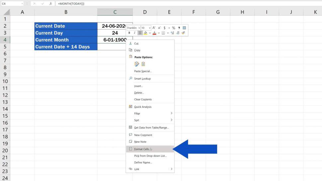Choose Paste Special from the context menu
The height and width of the screenshot is (181, 322).
(143, 71)
